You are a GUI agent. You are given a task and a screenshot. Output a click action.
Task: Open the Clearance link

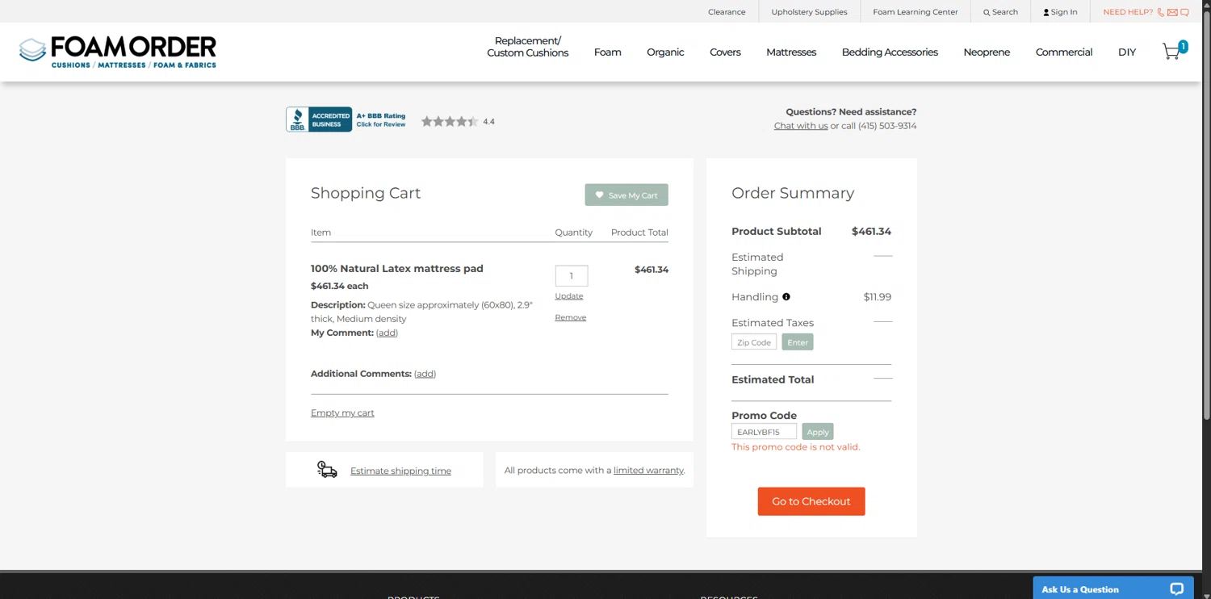click(727, 12)
